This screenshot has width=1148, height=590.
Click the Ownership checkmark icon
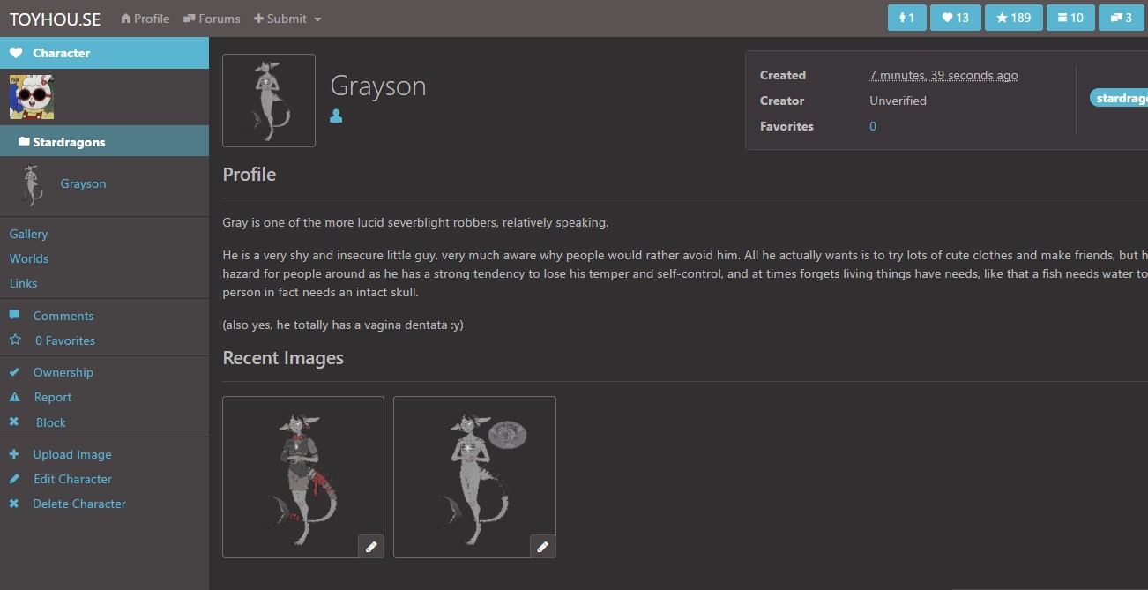click(x=14, y=371)
